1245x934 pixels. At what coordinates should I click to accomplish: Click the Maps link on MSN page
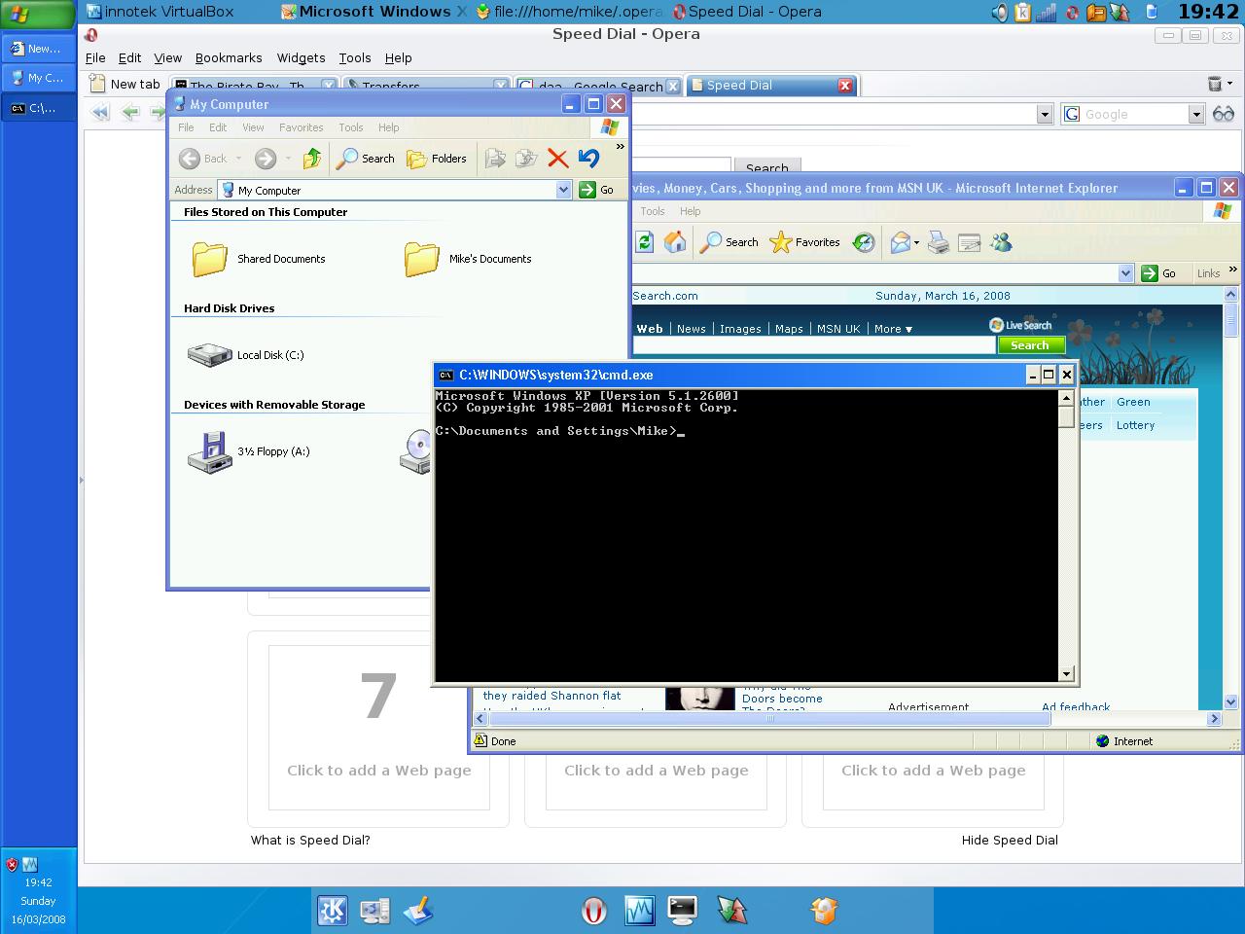tap(789, 329)
